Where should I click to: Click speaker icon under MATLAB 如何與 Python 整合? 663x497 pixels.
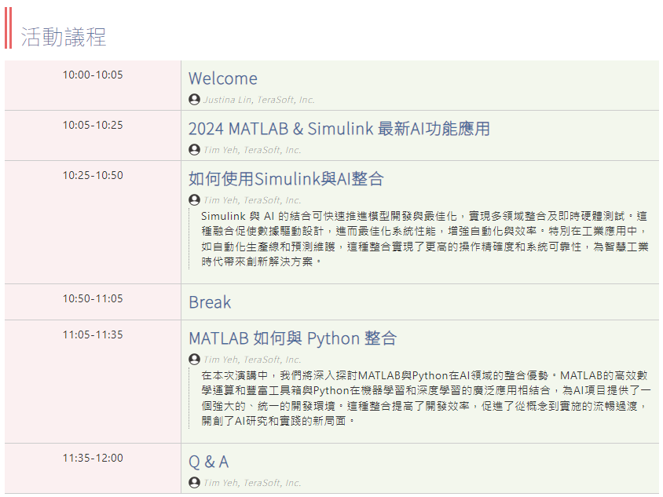pyautogui.click(x=194, y=360)
